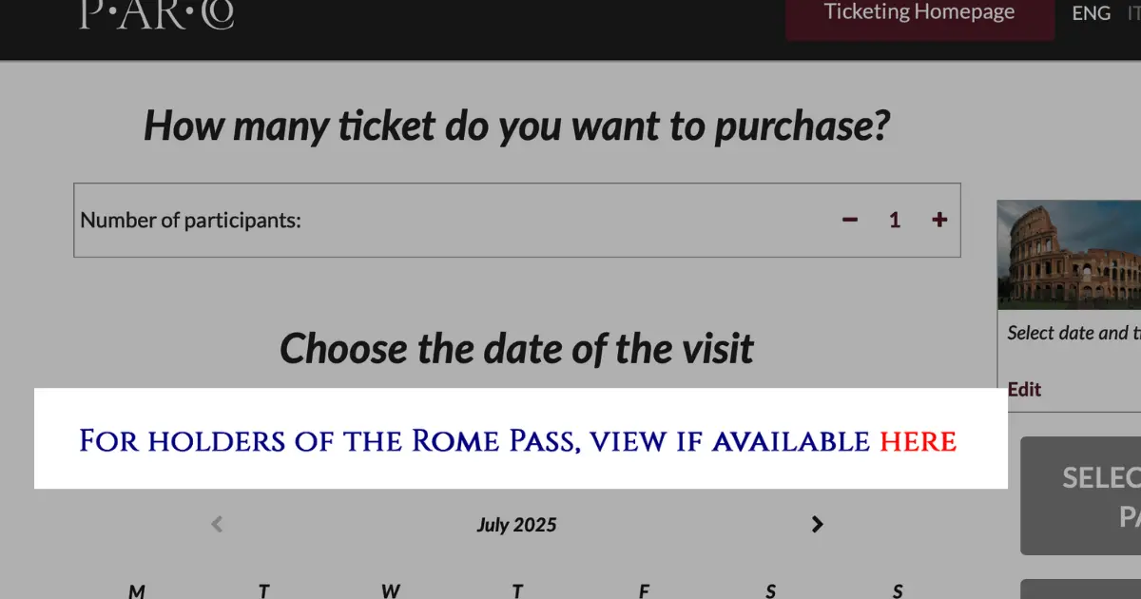This screenshot has width=1141, height=599.
Task: Decrease participants with the minus icon
Action: pos(850,220)
